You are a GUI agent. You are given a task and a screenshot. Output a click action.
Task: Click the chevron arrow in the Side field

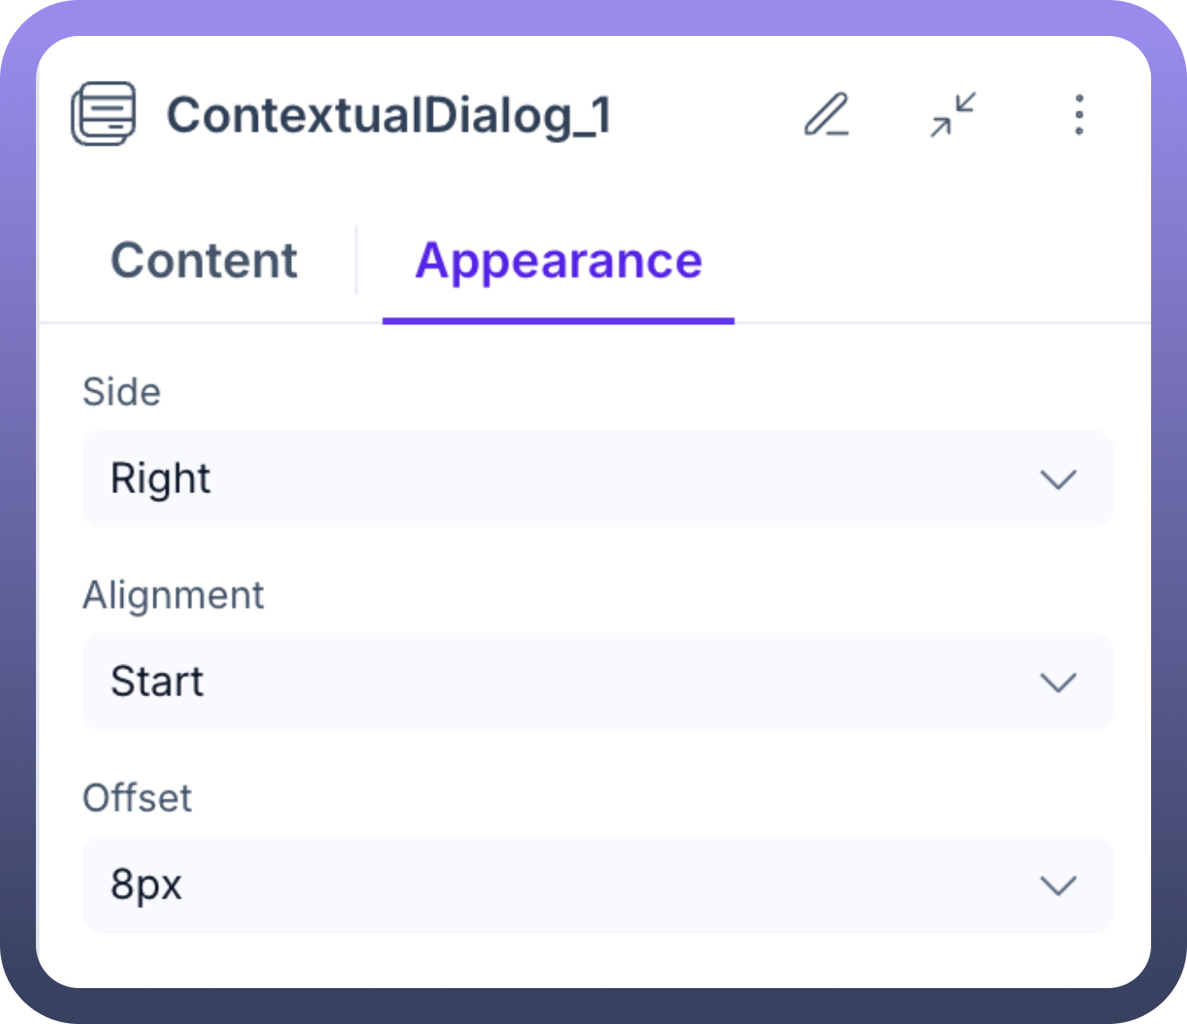coord(1058,480)
